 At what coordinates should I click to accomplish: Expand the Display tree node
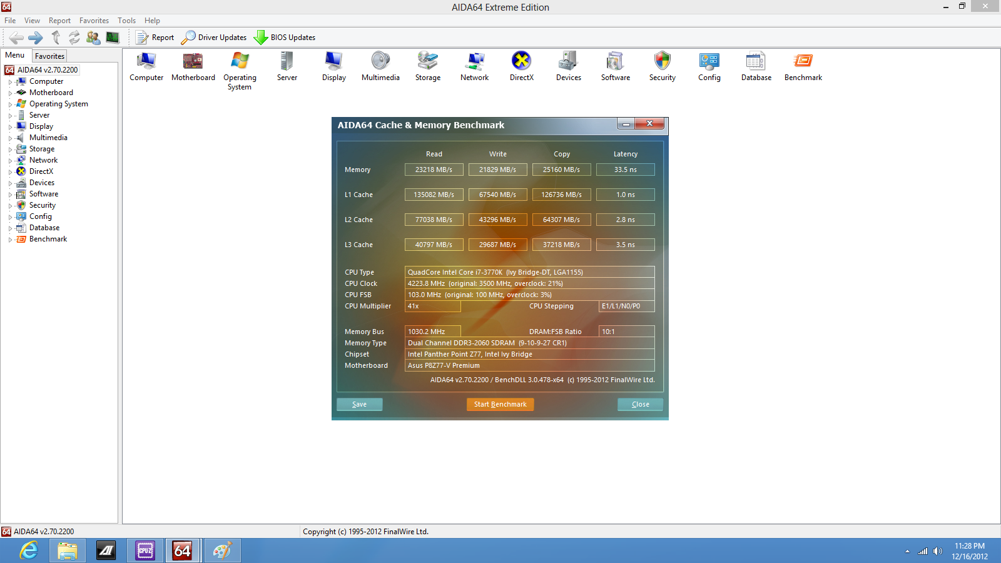click(10, 127)
